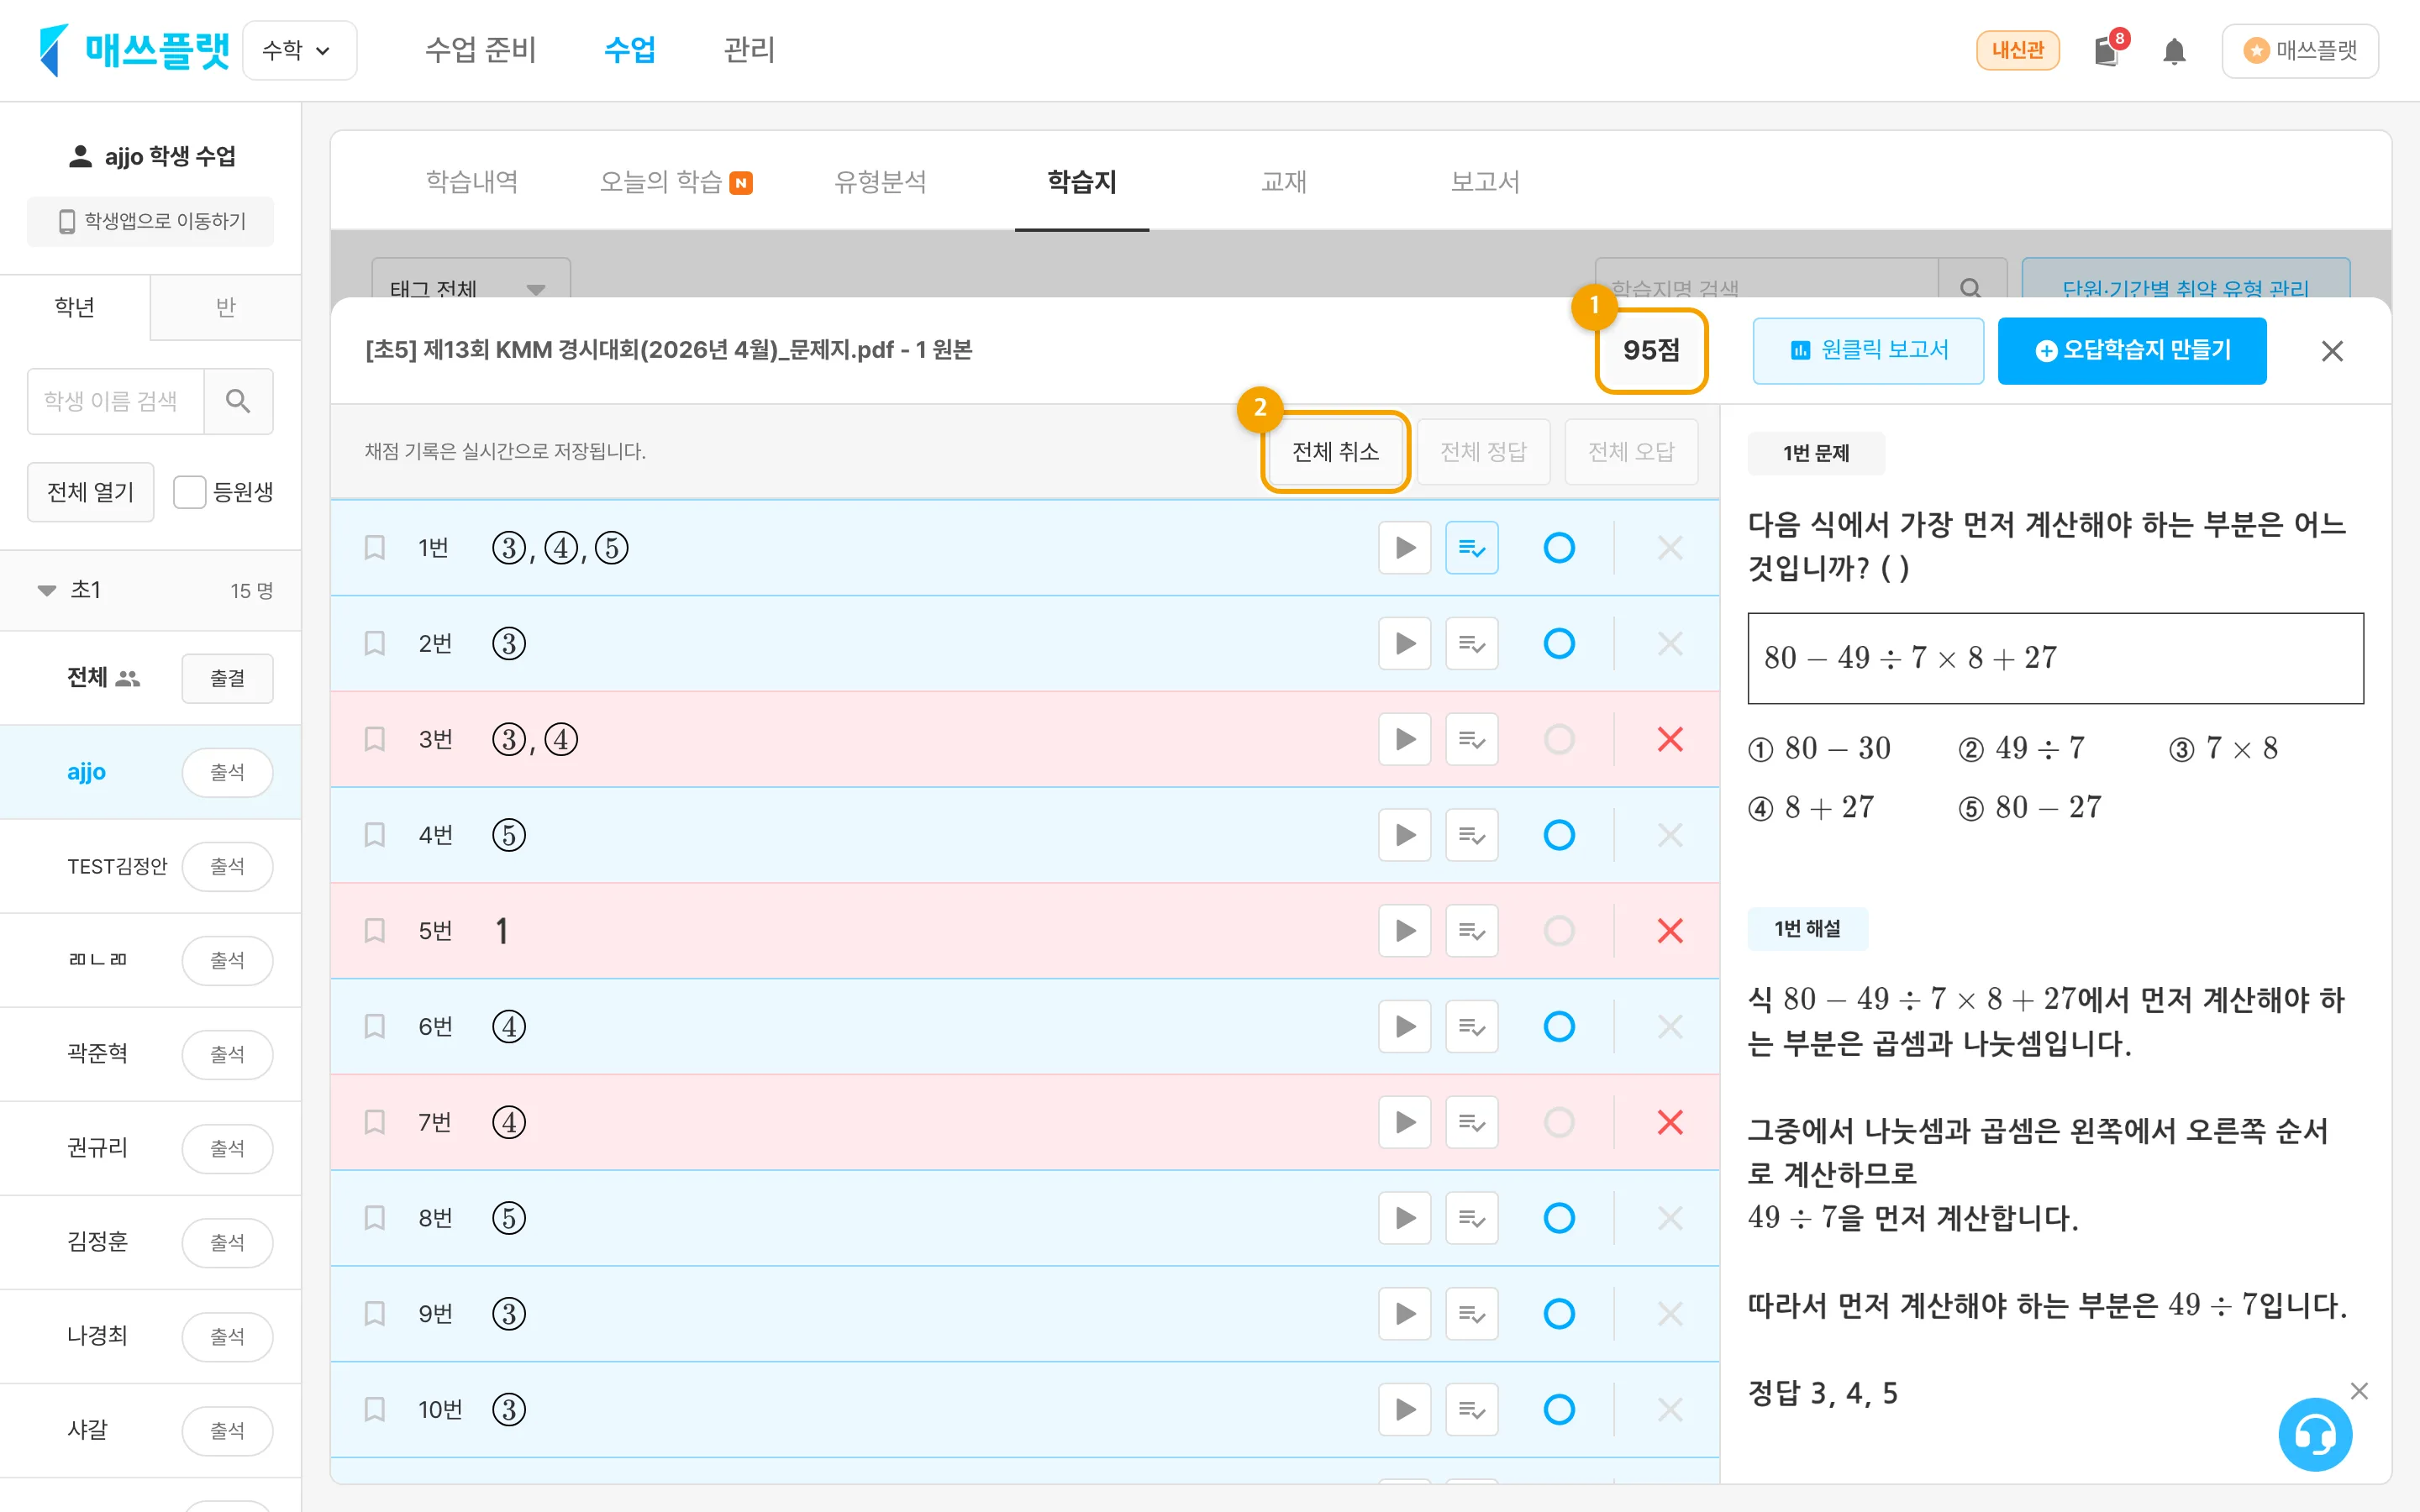Screen dimensions: 2420x1512
Task: Toggle the red X on question 7번
Action: (1670, 1122)
